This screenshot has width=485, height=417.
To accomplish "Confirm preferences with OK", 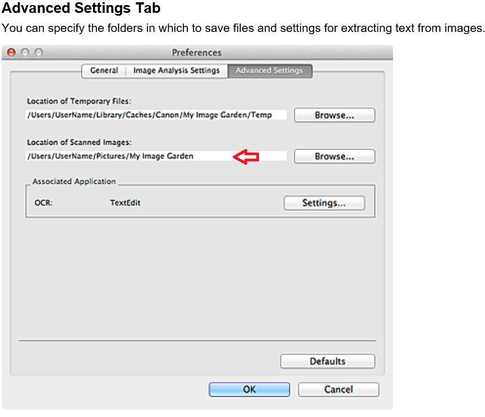I will point(249,390).
